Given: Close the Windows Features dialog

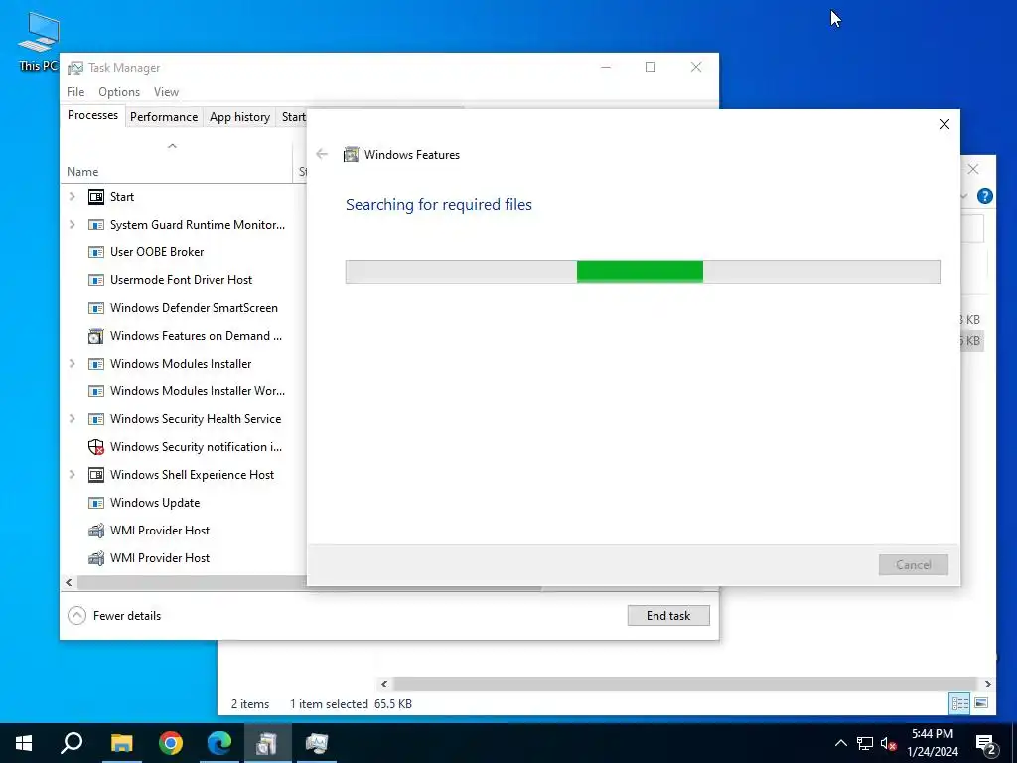Looking at the screenshot, I should [944, 124].
